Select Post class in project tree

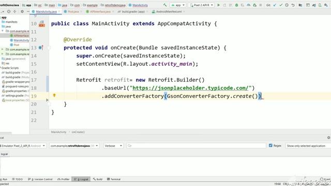tap(16, 45)
